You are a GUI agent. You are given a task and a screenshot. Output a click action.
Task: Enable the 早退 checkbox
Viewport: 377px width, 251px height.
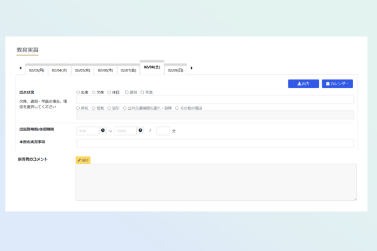point(142,92)
